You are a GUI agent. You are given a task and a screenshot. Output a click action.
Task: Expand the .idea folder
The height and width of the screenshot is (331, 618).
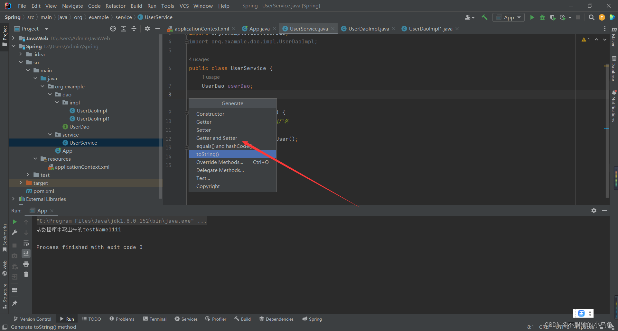click(x=21, y=54)
